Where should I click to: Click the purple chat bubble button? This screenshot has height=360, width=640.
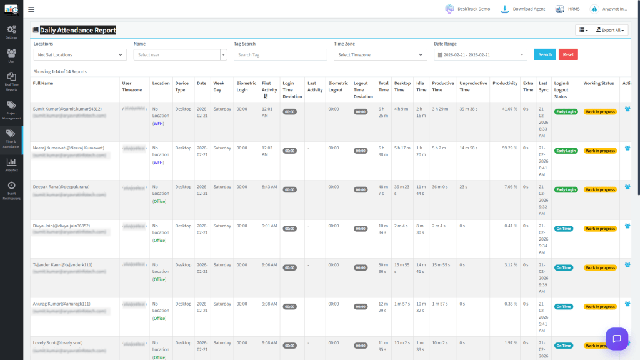(617, 339)
